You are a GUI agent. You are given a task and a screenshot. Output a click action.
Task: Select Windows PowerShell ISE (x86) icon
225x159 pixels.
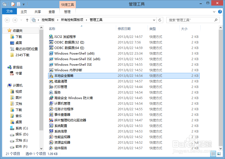click(51, 59)
